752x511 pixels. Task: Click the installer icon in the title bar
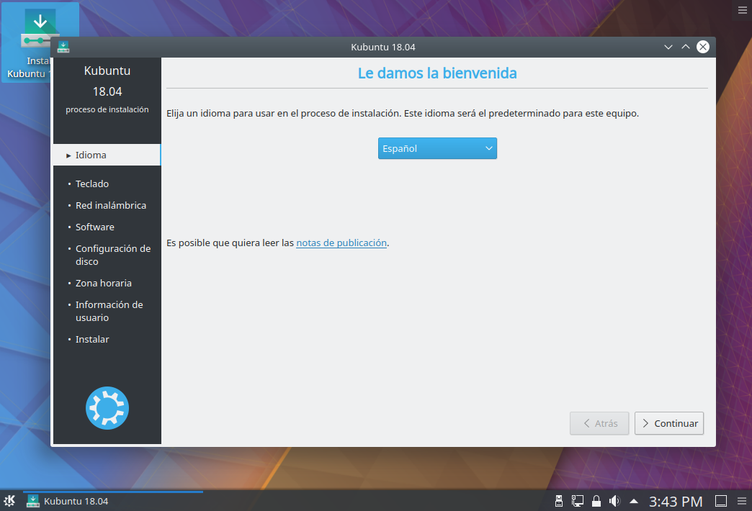pyautogui.click(x=63, y=47)
